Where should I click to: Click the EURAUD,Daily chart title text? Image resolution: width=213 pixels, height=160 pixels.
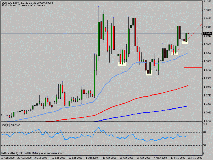coord(11,3)
